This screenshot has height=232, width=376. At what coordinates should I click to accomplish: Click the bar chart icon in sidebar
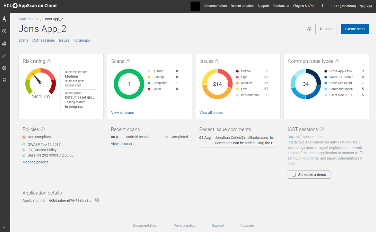4,43
